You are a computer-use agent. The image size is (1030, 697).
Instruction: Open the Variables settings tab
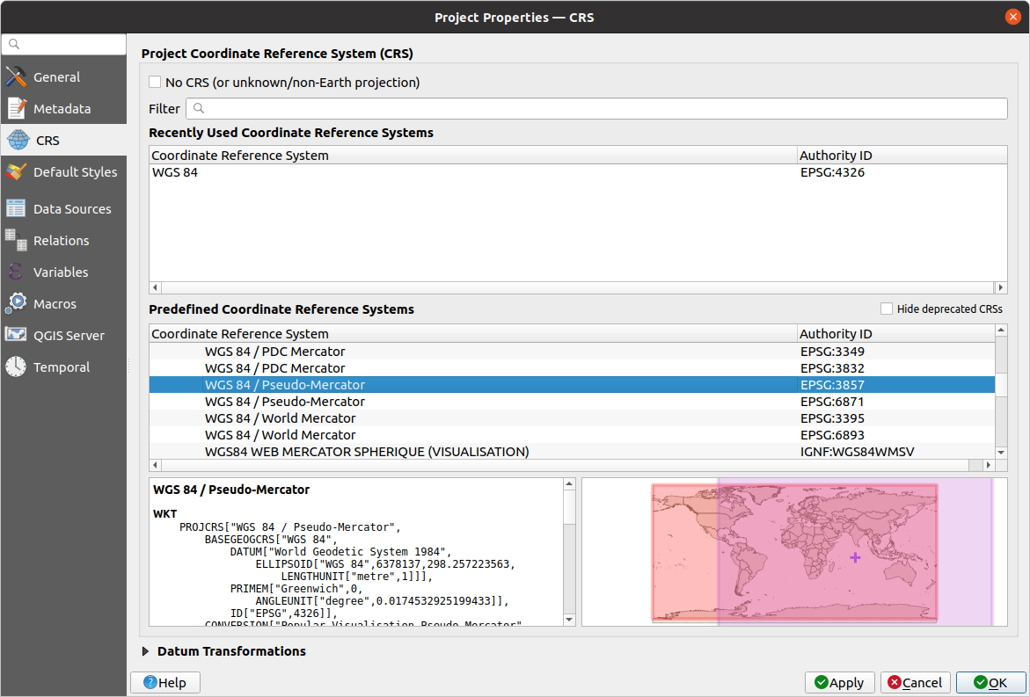click(60, 272)
